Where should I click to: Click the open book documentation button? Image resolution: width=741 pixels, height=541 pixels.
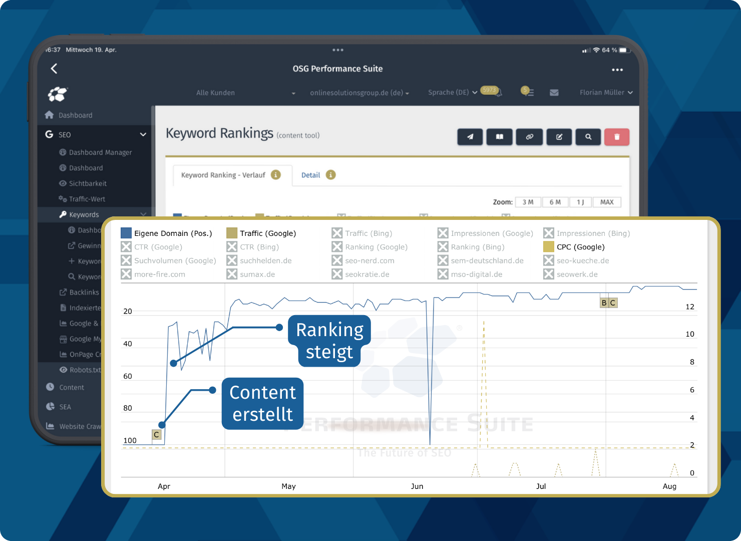click(x=500, y=137)
